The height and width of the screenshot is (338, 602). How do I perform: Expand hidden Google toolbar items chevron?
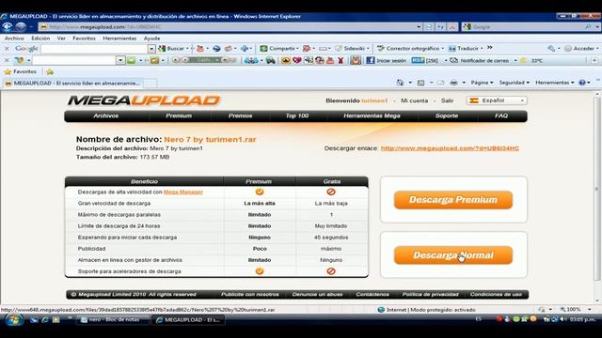pyautogui.click(x=489, y=48)
